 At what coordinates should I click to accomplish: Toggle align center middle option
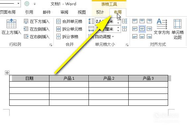click(x=142, y=29)
